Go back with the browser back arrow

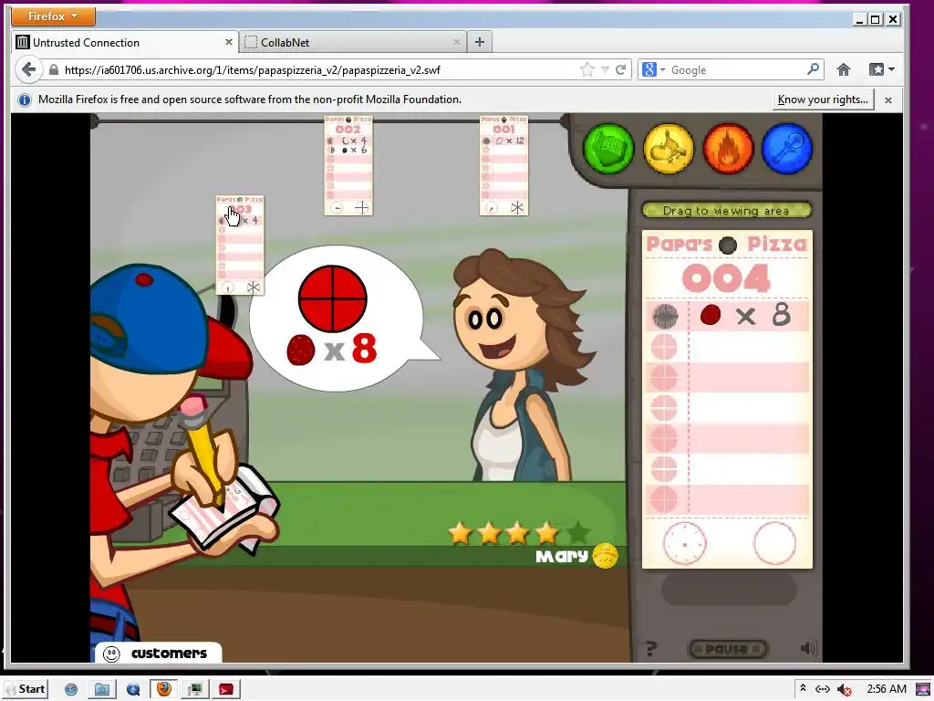click(28, 69)
